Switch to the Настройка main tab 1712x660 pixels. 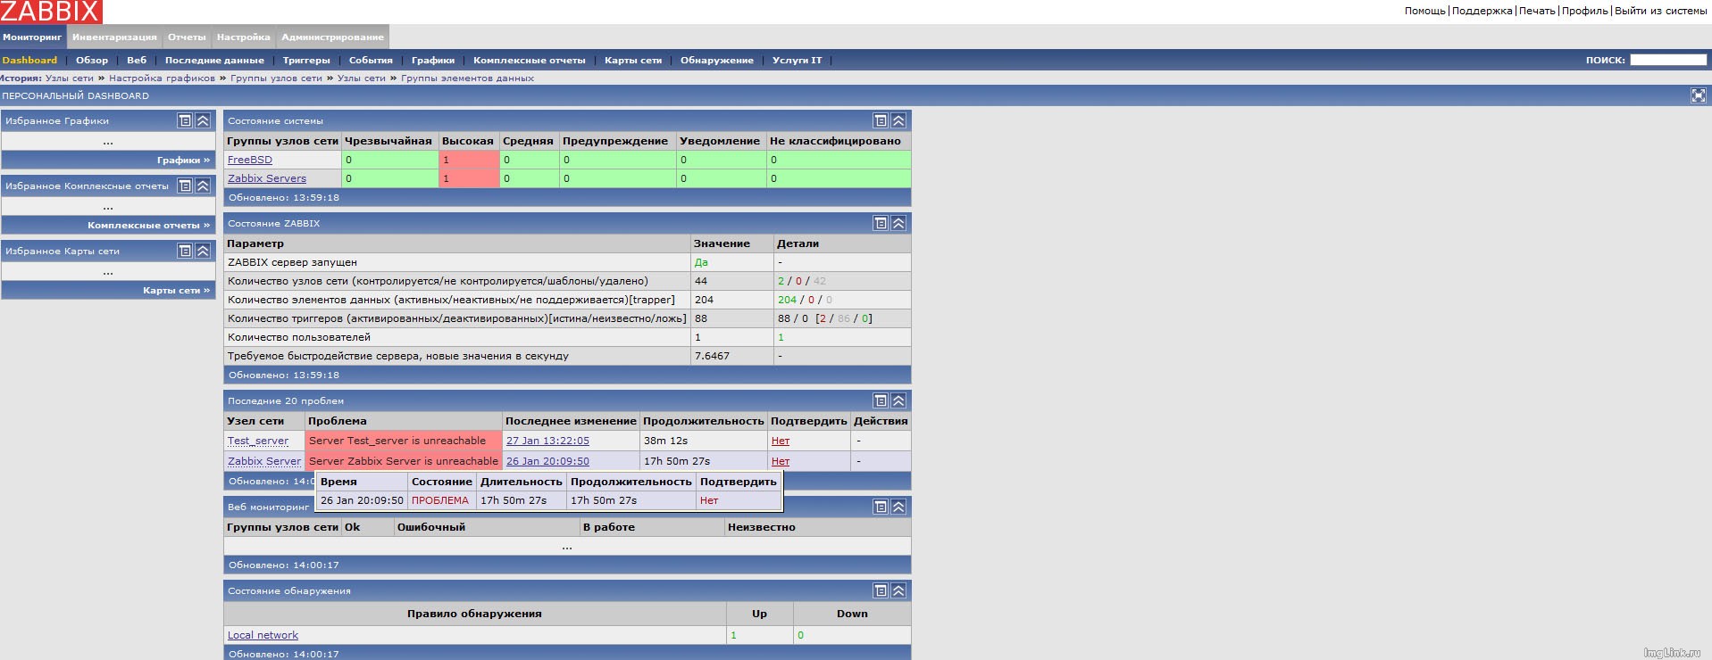pyautogui.click(x=243, y=37)
